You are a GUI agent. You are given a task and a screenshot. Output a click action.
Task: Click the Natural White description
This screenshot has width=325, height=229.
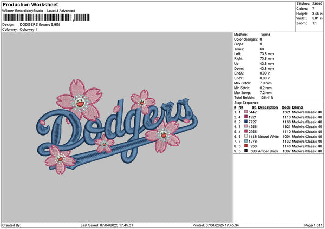[x=269, y=137]
